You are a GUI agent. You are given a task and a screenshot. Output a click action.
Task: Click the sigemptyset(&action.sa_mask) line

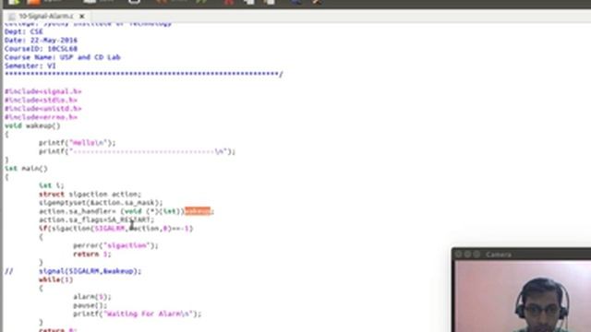101,203
